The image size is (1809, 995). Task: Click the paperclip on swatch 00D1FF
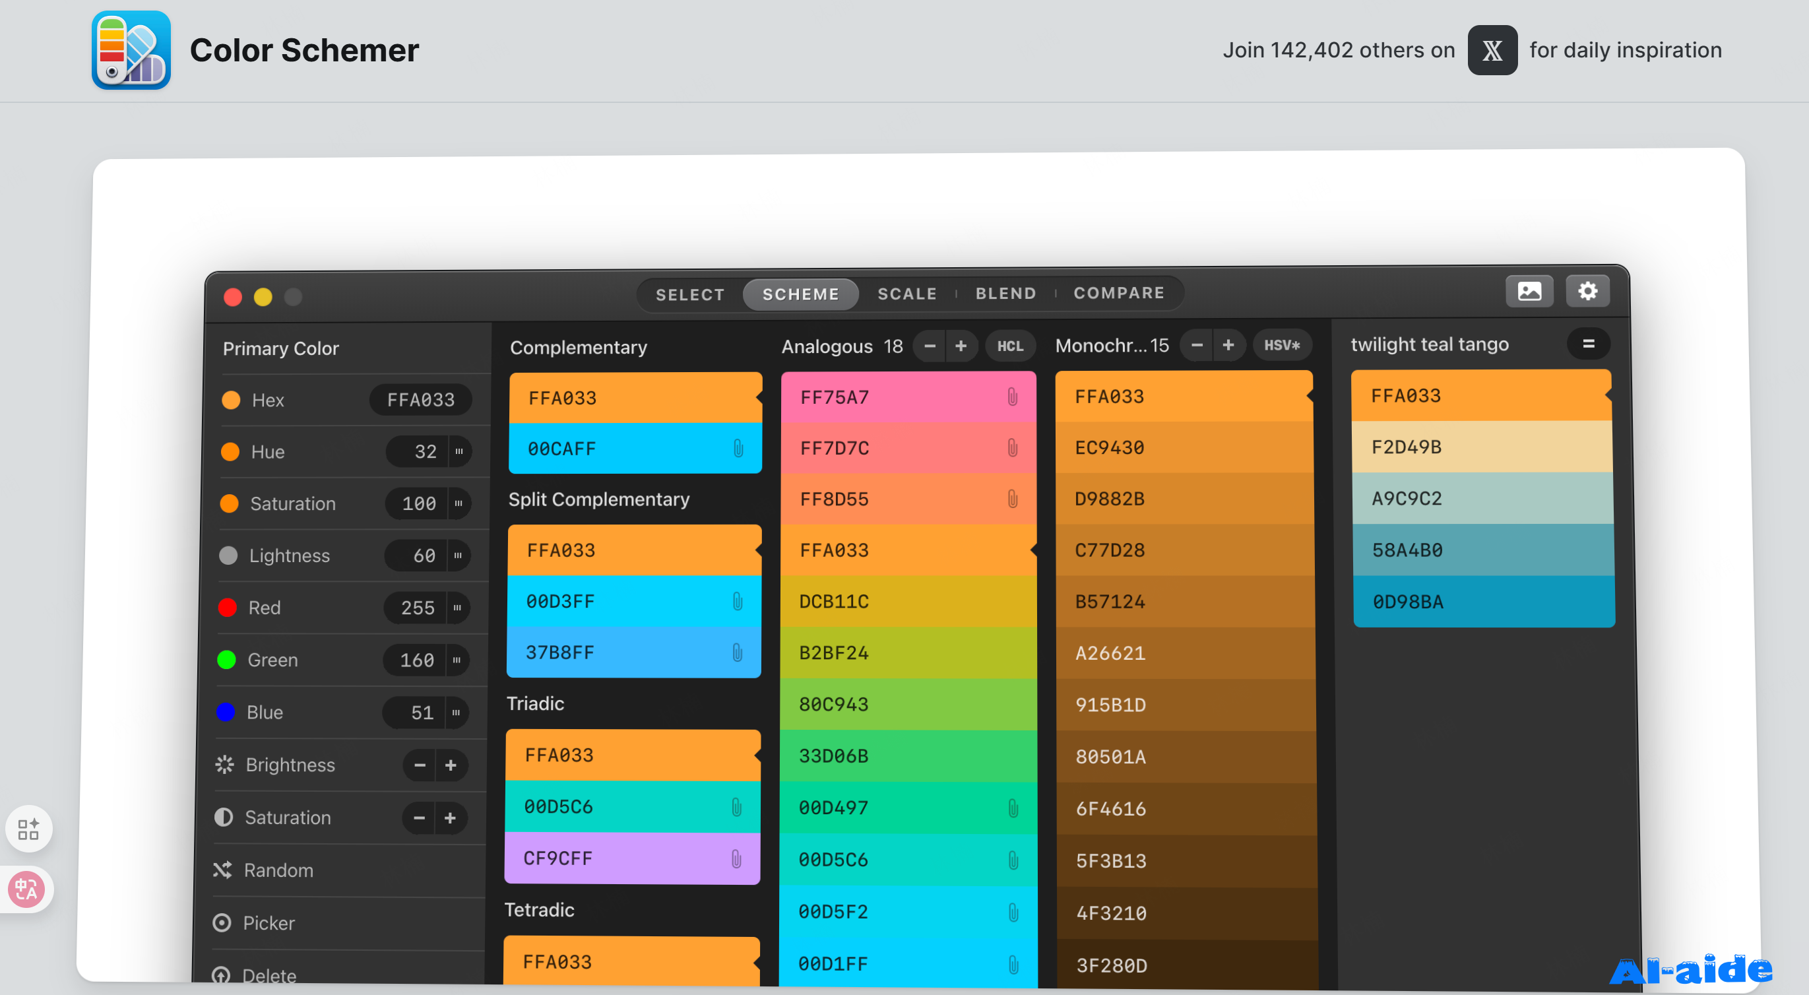pos(1013,964)
